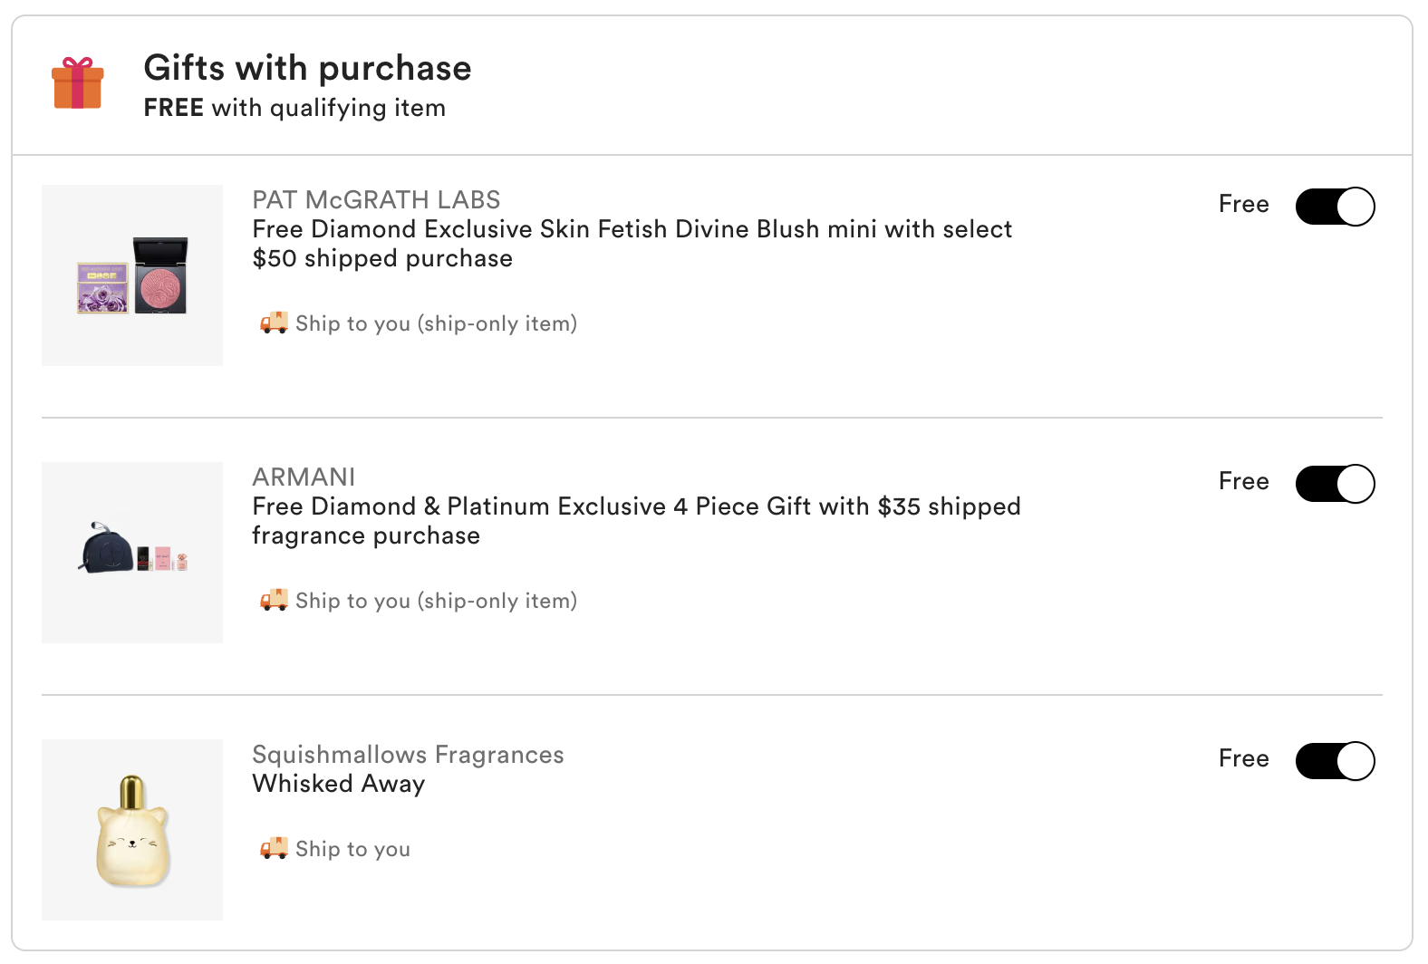Click the ARMANI brand name
The height and width of the screenshot is (964, 1428).
tap(304, 477)
